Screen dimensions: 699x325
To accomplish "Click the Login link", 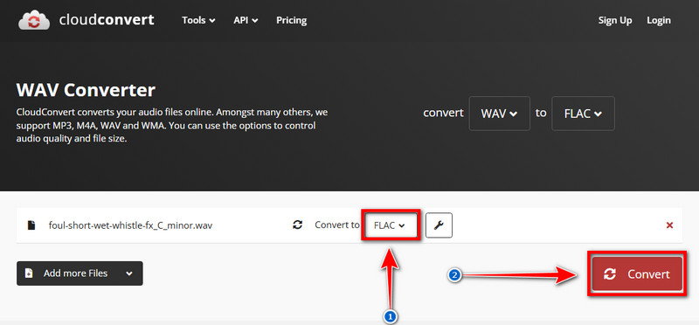I will pyautogui.click(x=659, y=20).
